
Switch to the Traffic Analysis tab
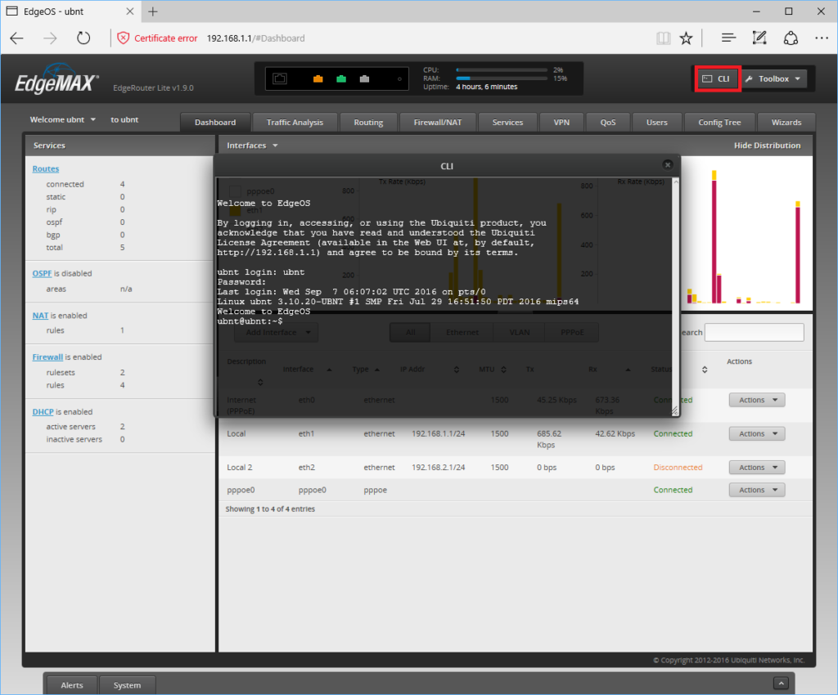[x=295, y=122]
